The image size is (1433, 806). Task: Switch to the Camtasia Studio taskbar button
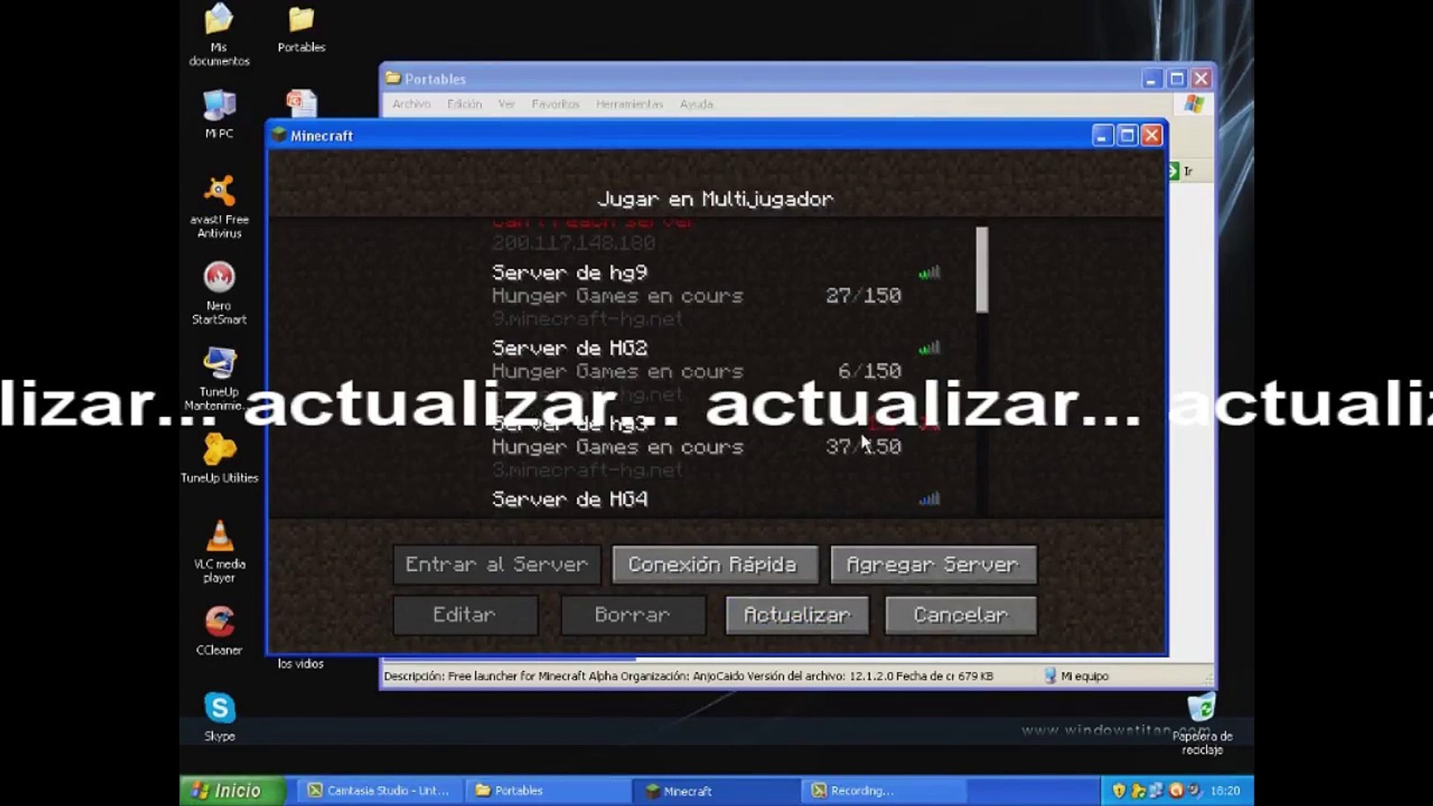[379, 790]
